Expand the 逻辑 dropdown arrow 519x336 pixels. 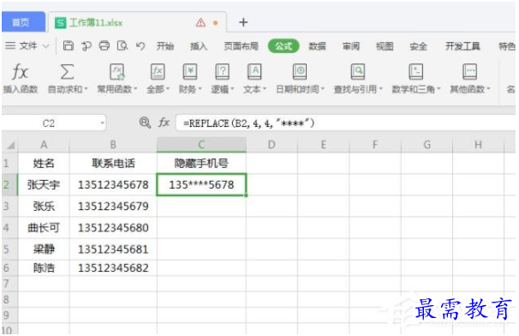coord(232,89)
